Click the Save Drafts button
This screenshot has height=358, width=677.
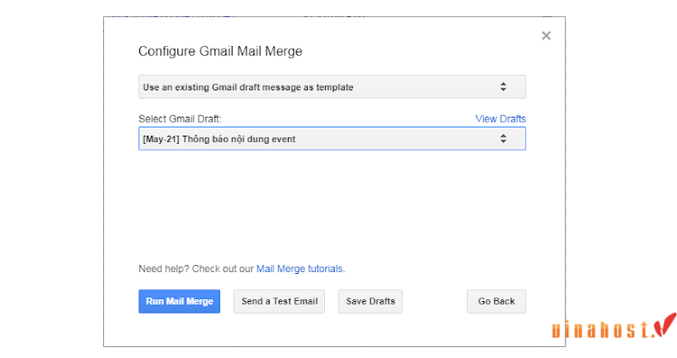coord(370,301)
